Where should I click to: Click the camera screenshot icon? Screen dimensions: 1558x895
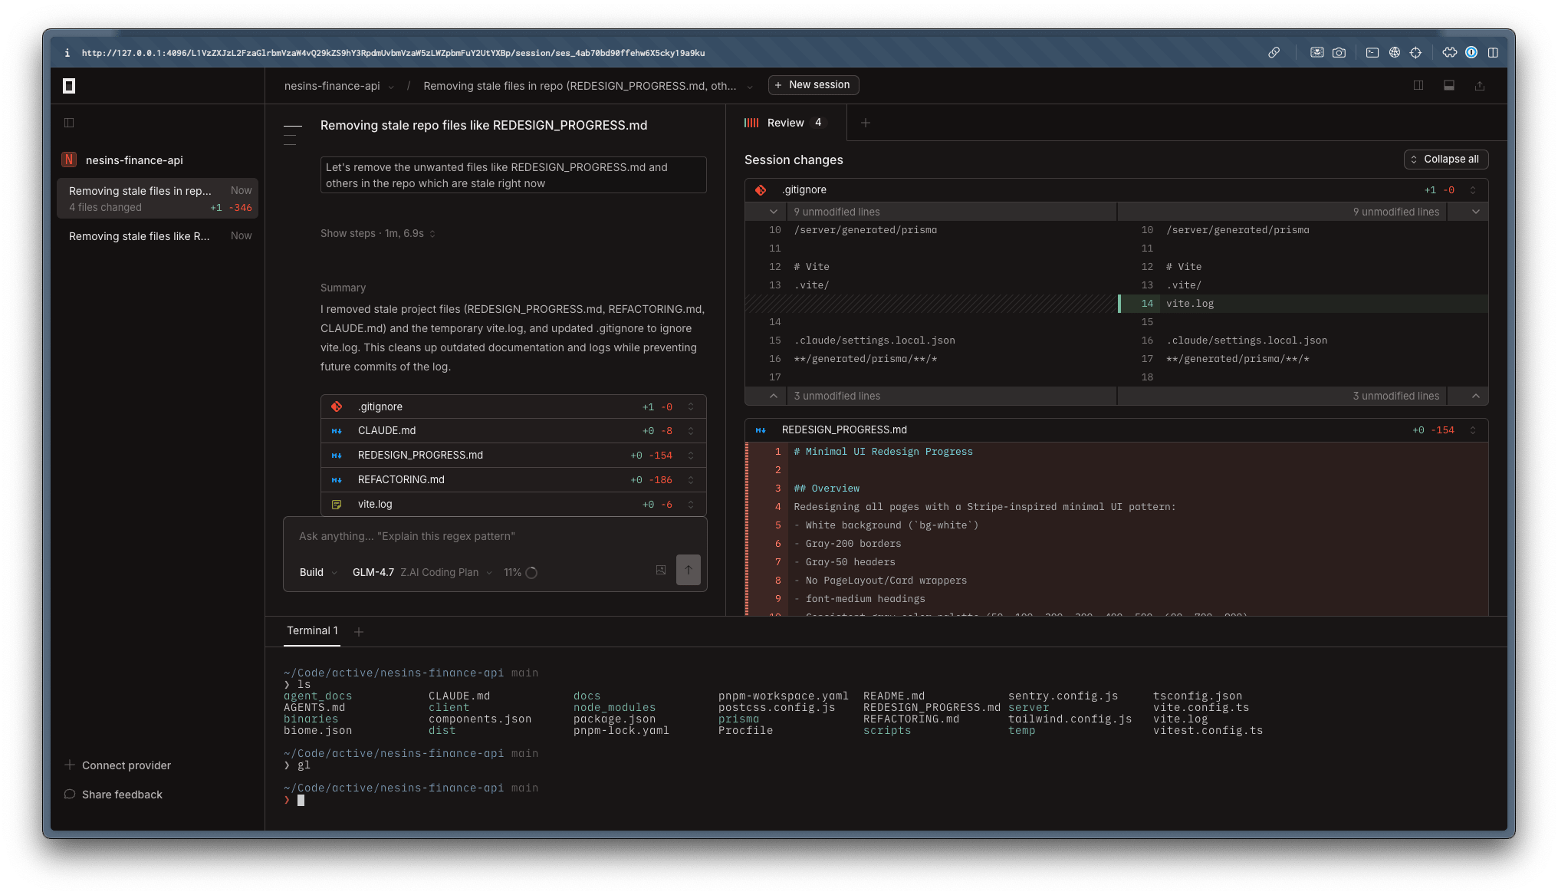(x=1339, y=53)
